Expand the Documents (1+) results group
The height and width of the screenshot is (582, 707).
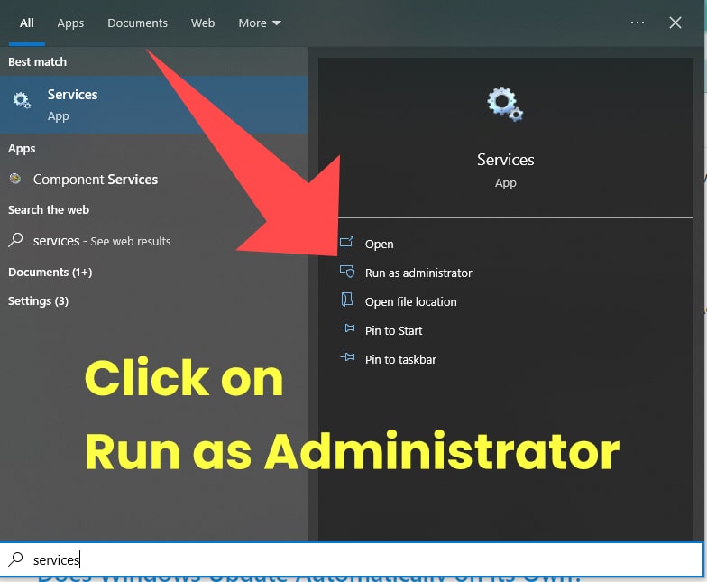pyautogui.click(x=50, y=272)
